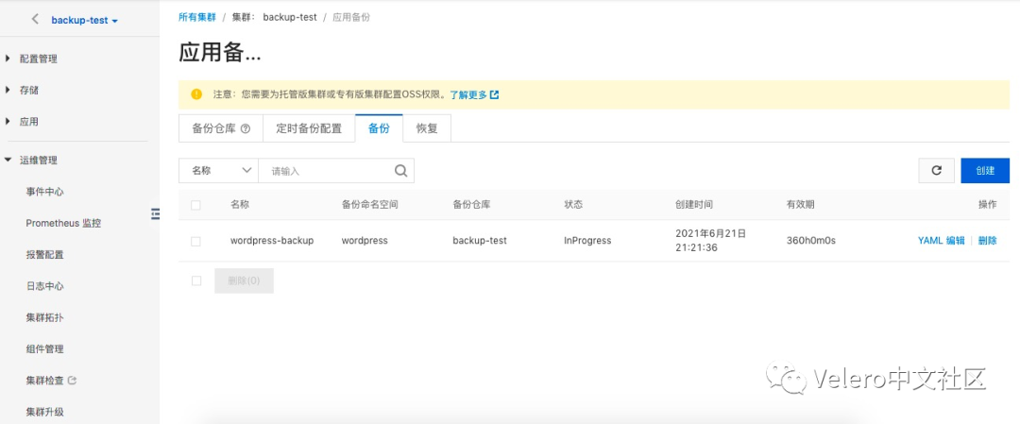Go to 所有集群 breadcrumb link
1020x424 pixels.
click(197, 17)
